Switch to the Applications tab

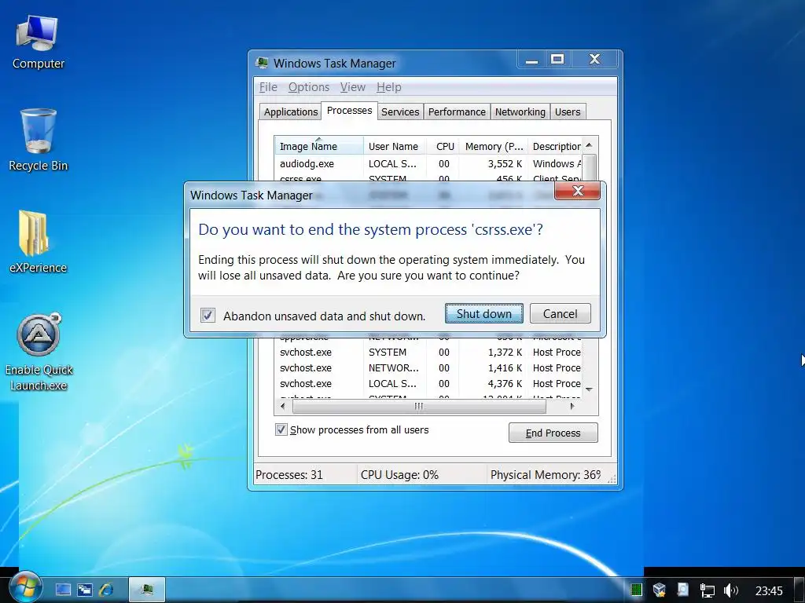(x=291, y=111)
